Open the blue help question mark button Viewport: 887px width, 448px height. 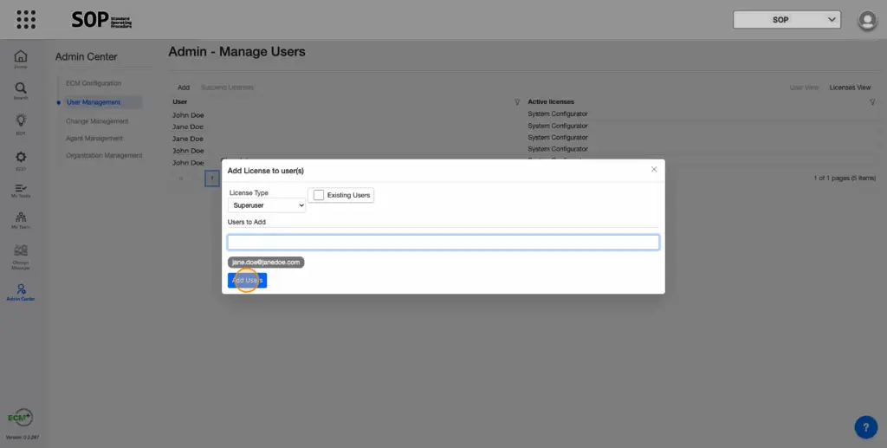pyautogui.click(x=865, y=426)
